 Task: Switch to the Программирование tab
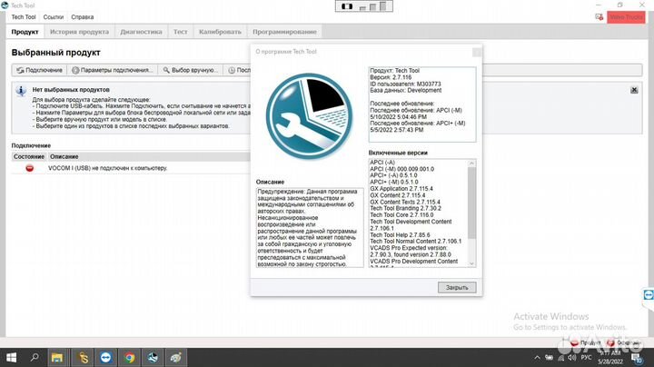pyautogui.click(x=284, y=32)
